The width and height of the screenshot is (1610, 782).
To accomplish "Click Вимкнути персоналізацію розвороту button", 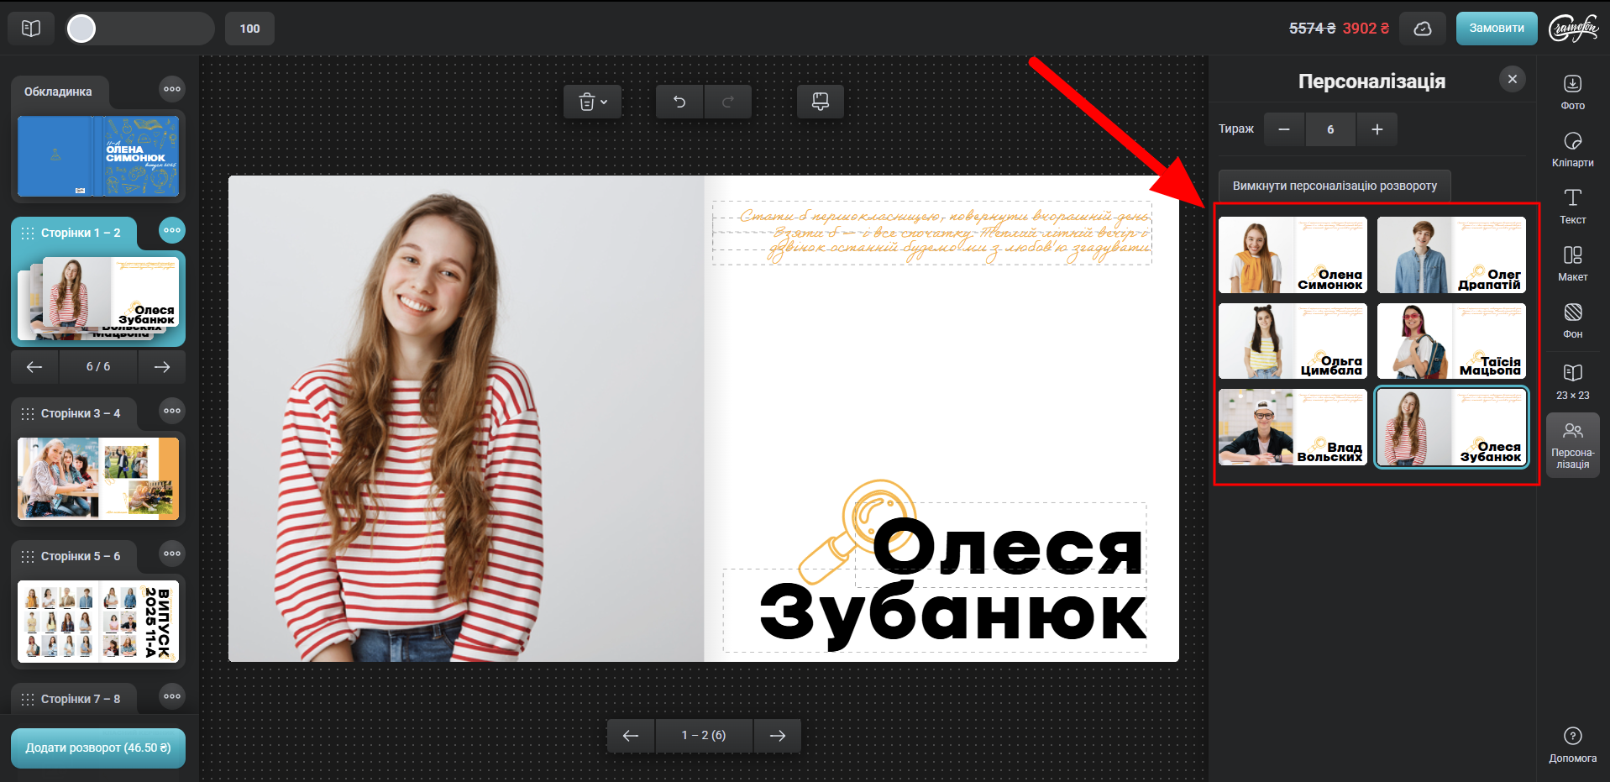I will [1334, 186].
